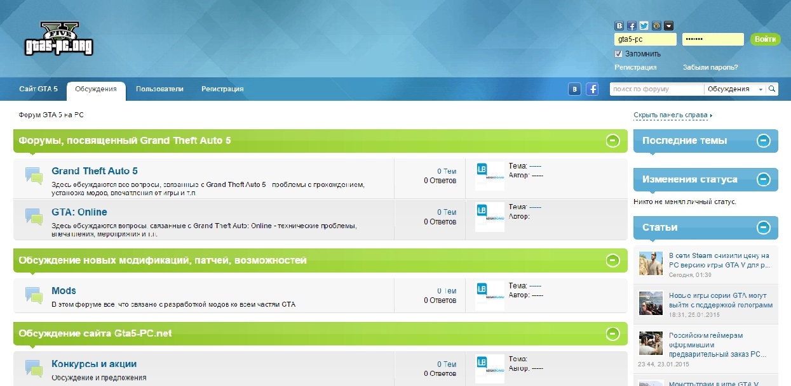Click the Конкурсы и акции forum speech-bubble icon
Viewport: 791px width, 386px height.
[34, 368]
